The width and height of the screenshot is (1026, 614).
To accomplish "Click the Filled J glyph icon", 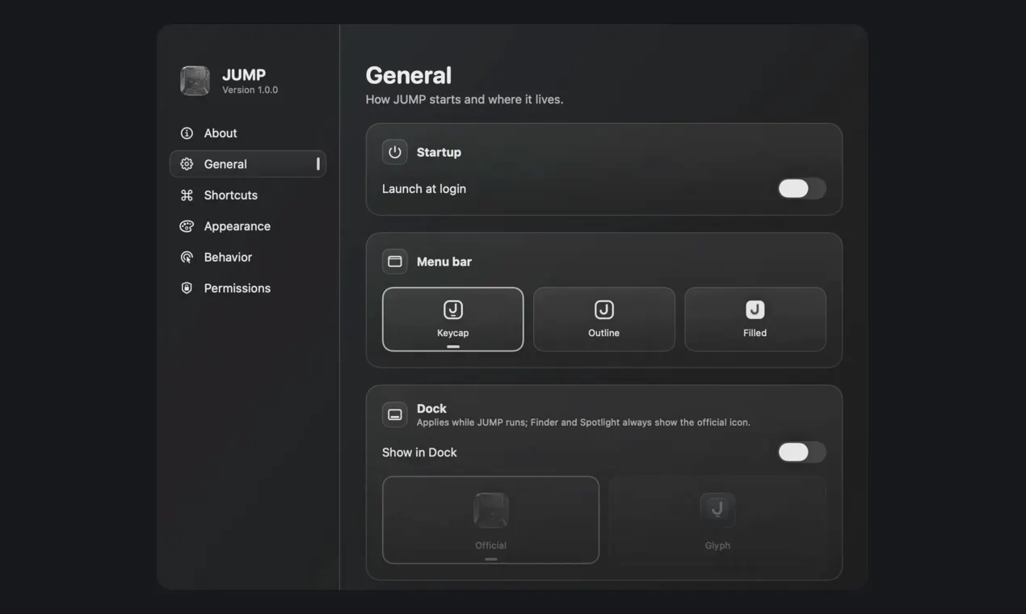I will 755,309.
